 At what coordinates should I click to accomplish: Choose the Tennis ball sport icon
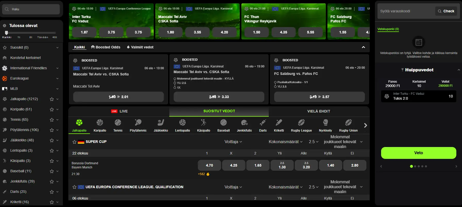coord(118,122)
